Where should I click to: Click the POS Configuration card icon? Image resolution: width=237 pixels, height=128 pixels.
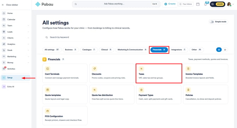47,111
